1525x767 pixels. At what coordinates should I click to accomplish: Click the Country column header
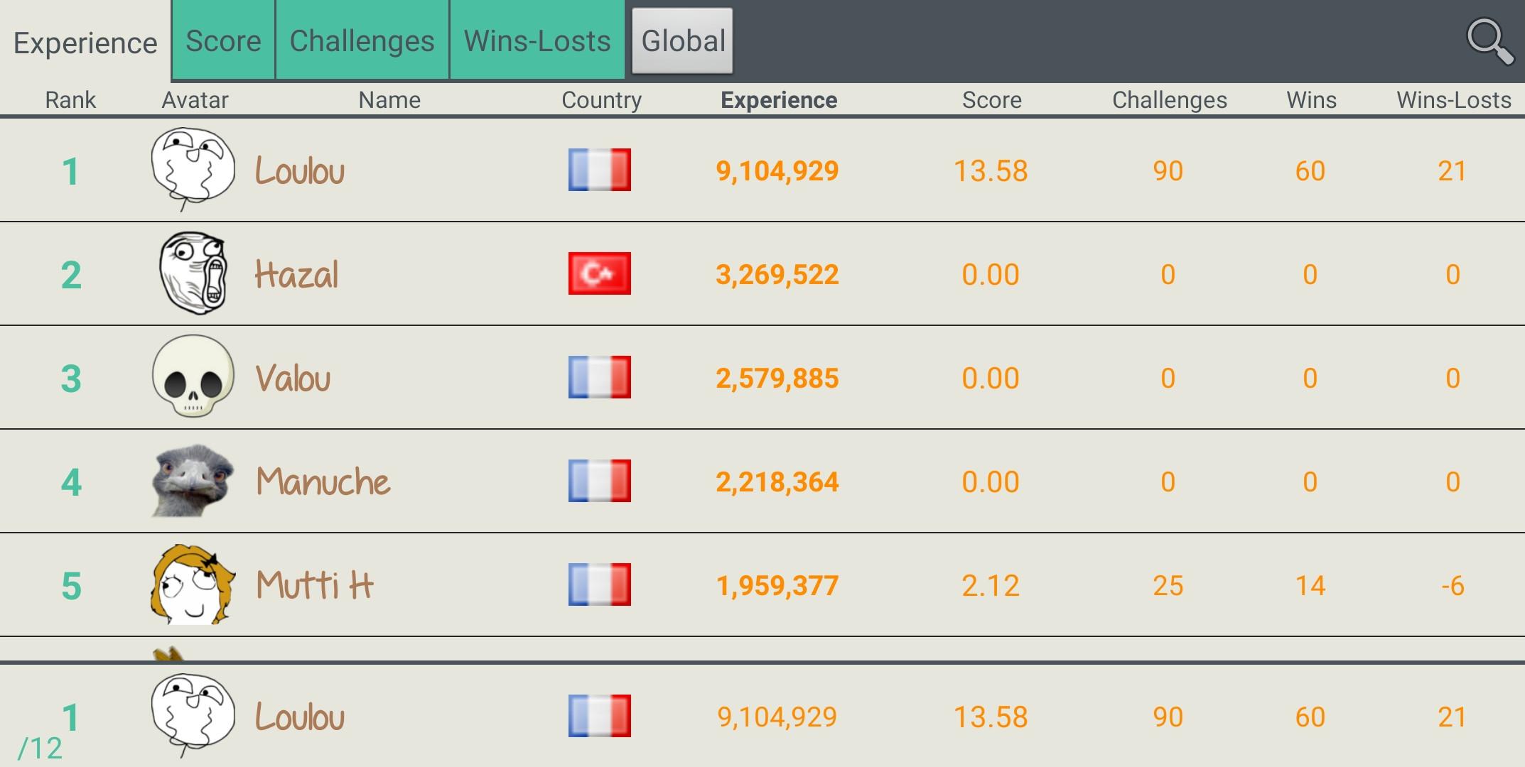click(x=601, y=100)
